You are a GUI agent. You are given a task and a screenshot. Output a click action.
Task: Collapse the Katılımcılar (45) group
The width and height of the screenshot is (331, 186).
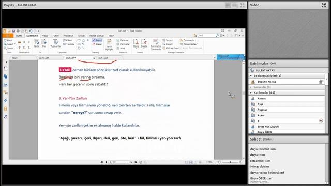coord(251,93)
